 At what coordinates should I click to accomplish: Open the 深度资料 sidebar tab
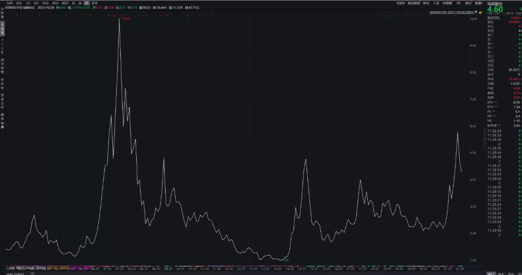[x=2, y=101]
